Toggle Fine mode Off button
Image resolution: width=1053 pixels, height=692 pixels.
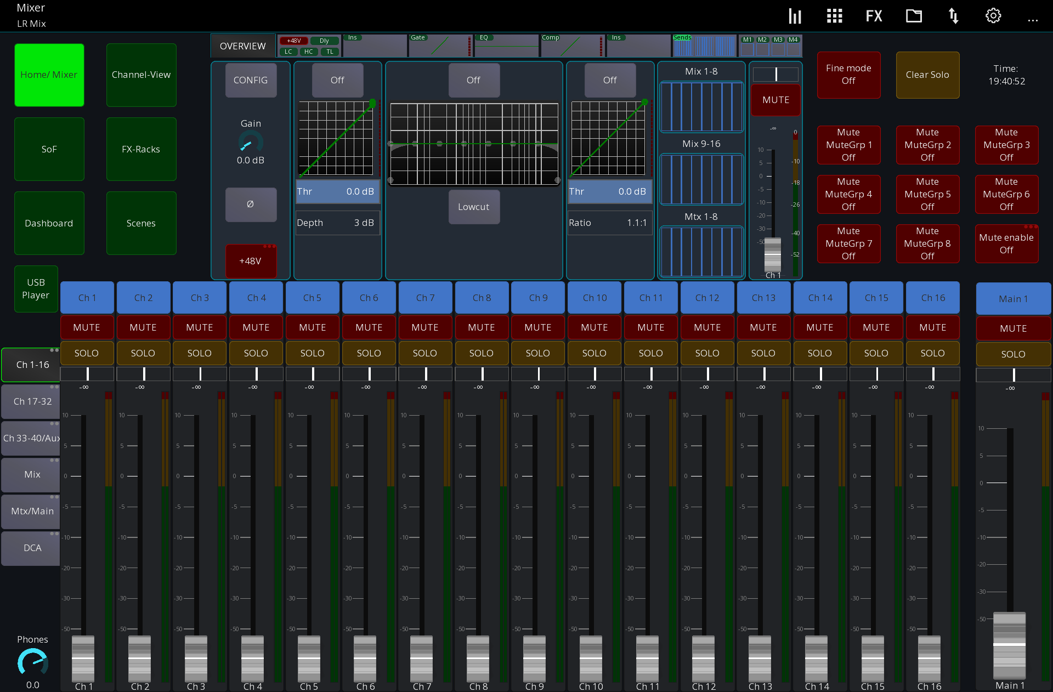[x=848, y=75]
